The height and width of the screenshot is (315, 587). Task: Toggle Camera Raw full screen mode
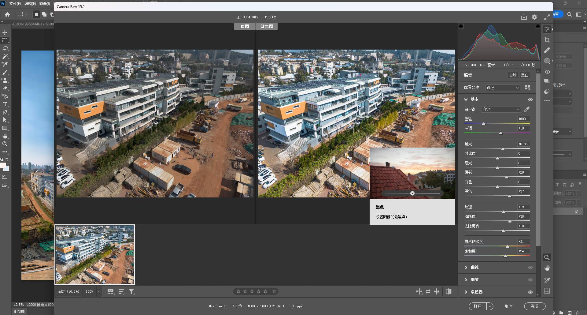click(547, 17)
